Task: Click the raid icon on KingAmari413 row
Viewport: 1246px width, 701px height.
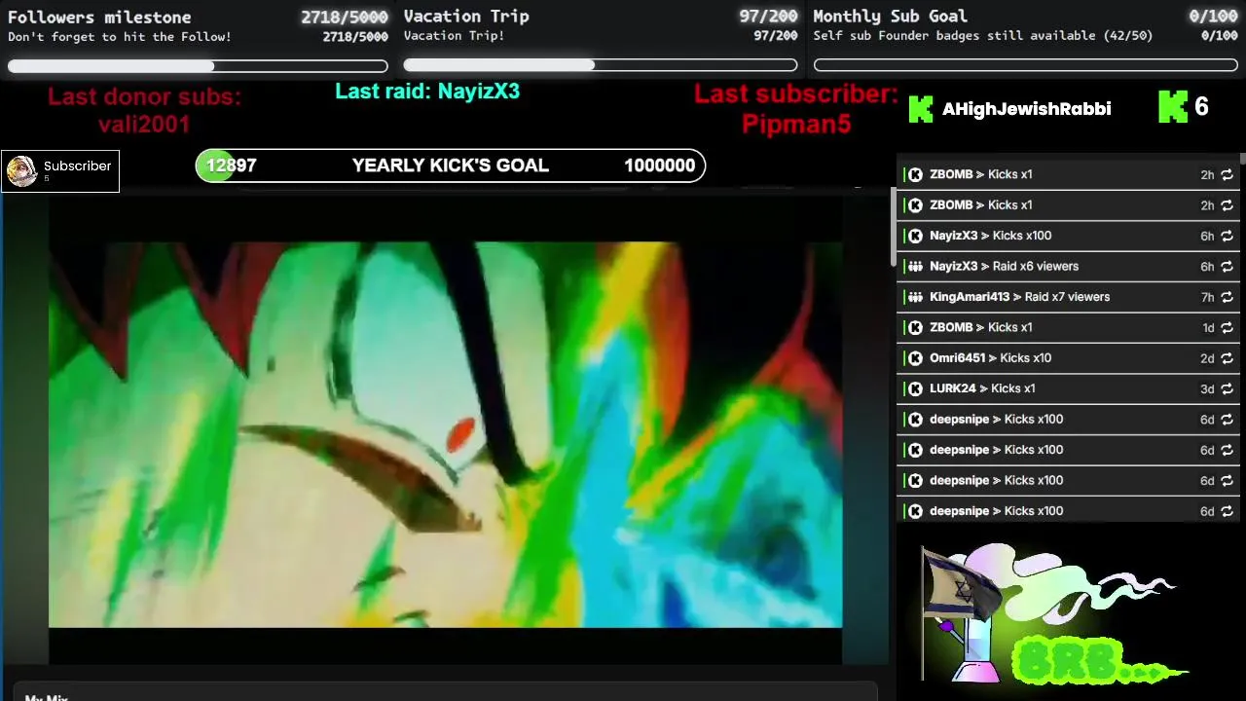Action: 915,297
